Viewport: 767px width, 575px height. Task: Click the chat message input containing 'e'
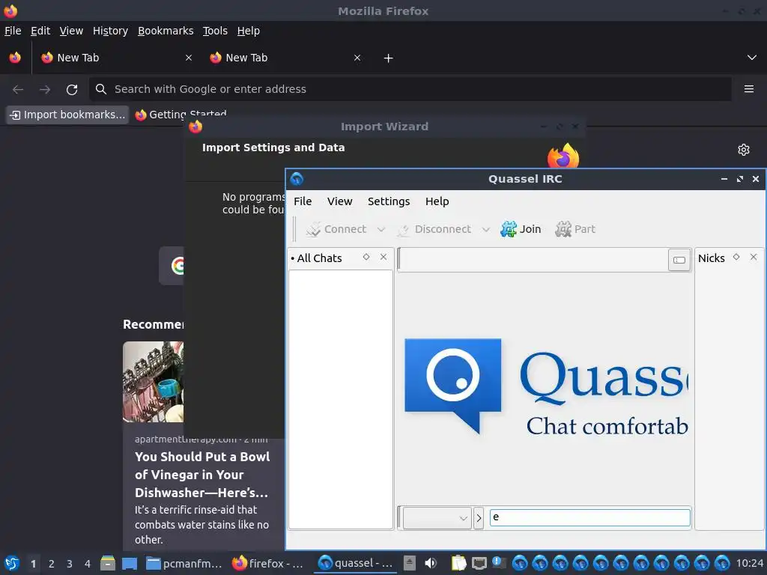click(x=590, y=517)
